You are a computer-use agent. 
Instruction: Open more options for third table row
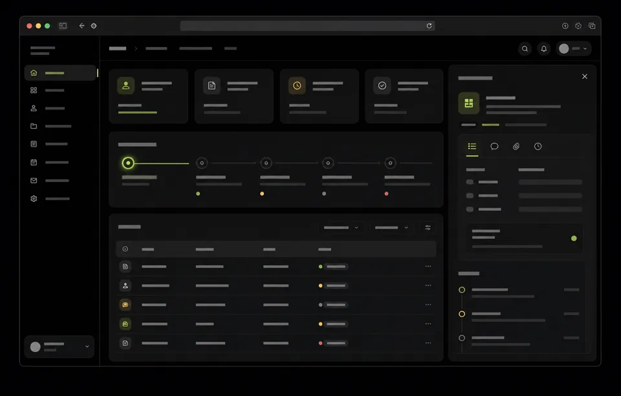[428, 305]
